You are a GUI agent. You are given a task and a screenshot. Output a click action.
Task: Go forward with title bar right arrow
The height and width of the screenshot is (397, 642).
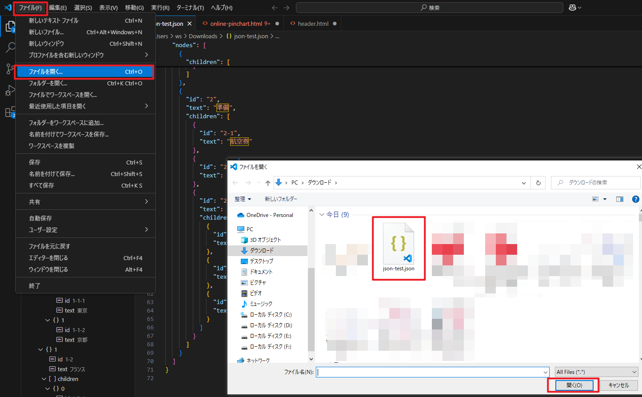click(286, 8)
